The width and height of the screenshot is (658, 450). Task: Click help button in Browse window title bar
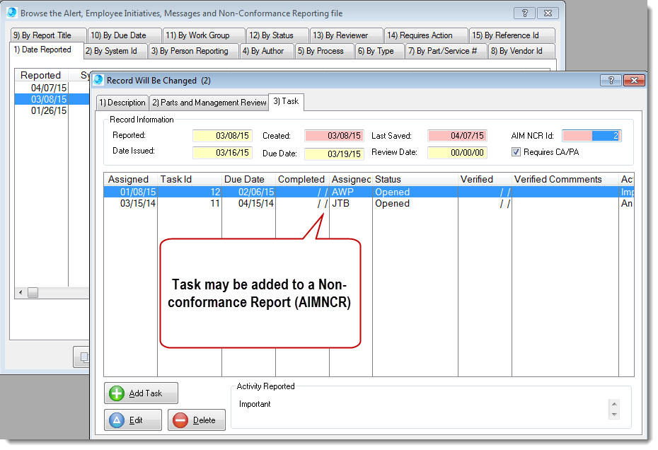click(x=523, y=13)
